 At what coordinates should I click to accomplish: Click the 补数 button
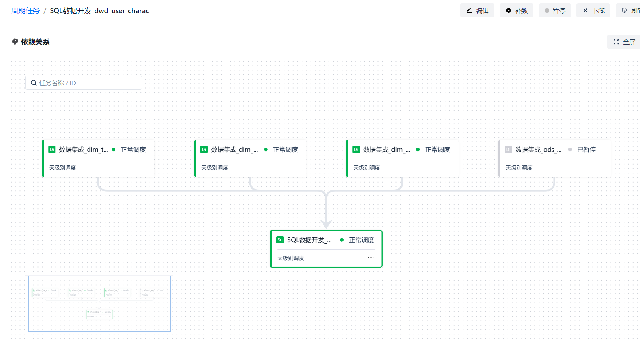tap(516, 10)
